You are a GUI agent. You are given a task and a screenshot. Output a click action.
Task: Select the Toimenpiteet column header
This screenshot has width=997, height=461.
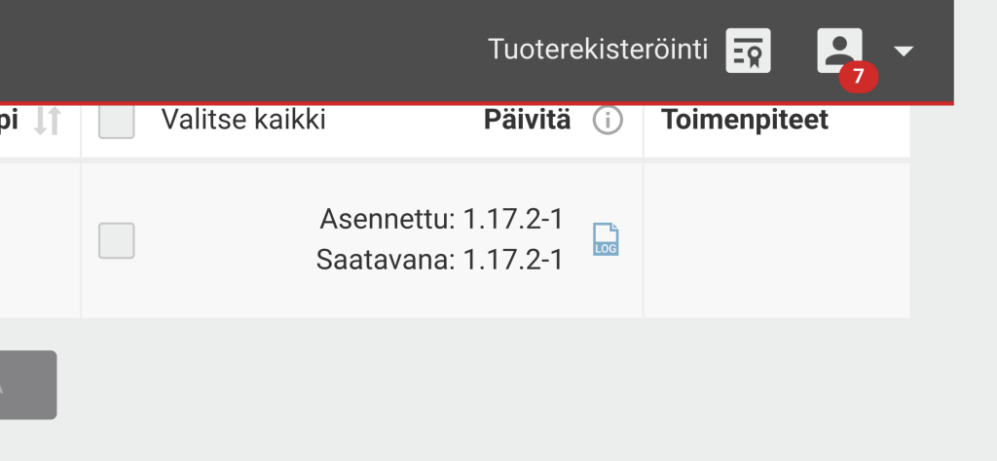(745, 121)
